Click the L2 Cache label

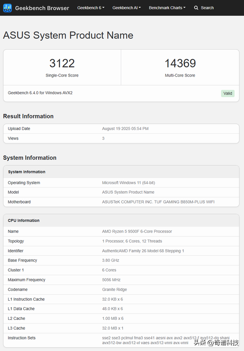tap(16, 318)
